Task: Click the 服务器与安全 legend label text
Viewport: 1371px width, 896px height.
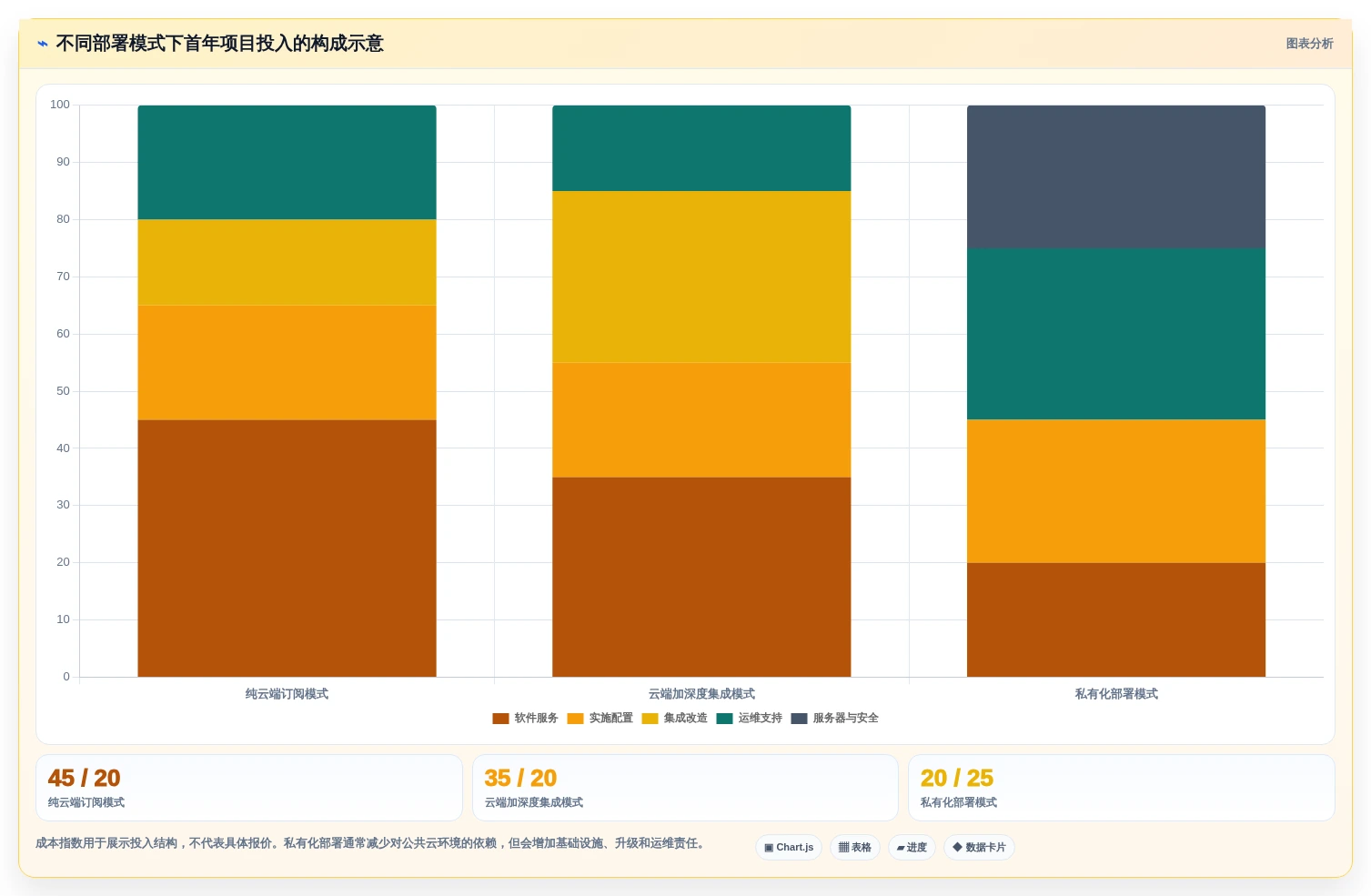Action: coord(845,719)
